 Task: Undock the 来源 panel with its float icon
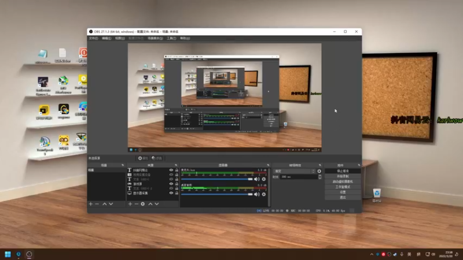tap(176, 165)
